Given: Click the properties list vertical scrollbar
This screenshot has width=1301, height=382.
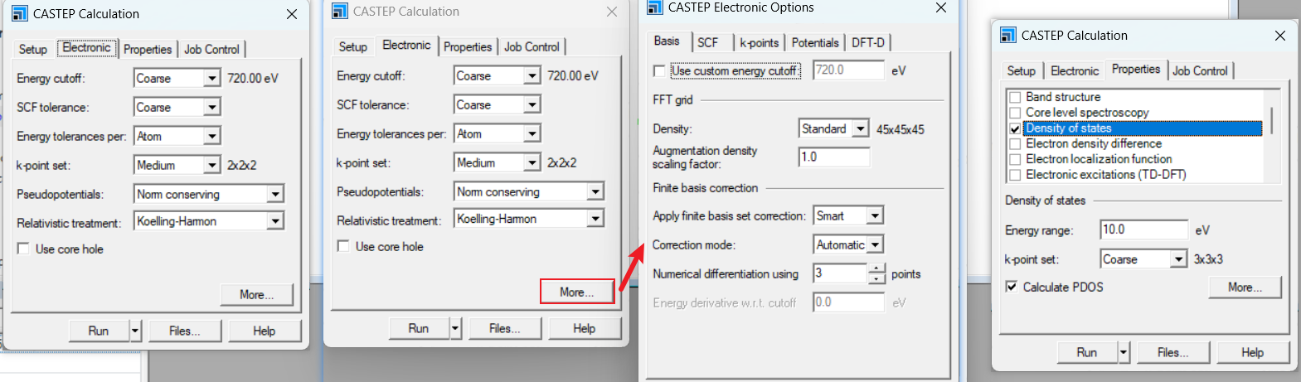Looking at the screenshot, I should [1272, 120].
